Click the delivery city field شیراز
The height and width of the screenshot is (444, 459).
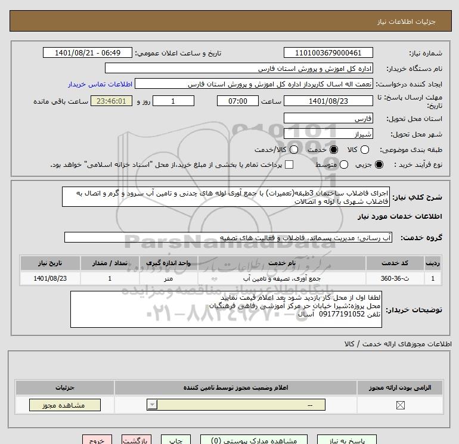pyautogui.click(x=328, y=133)
